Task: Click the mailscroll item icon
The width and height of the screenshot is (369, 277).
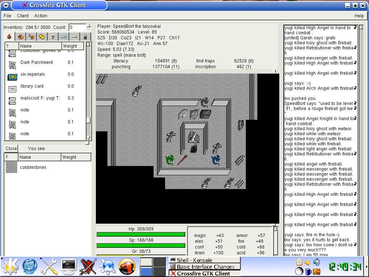Action: pyautogui.click(x=12, y=101)
